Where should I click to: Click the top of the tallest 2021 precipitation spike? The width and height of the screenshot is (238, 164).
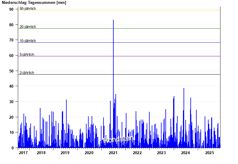tap(113, 20)
